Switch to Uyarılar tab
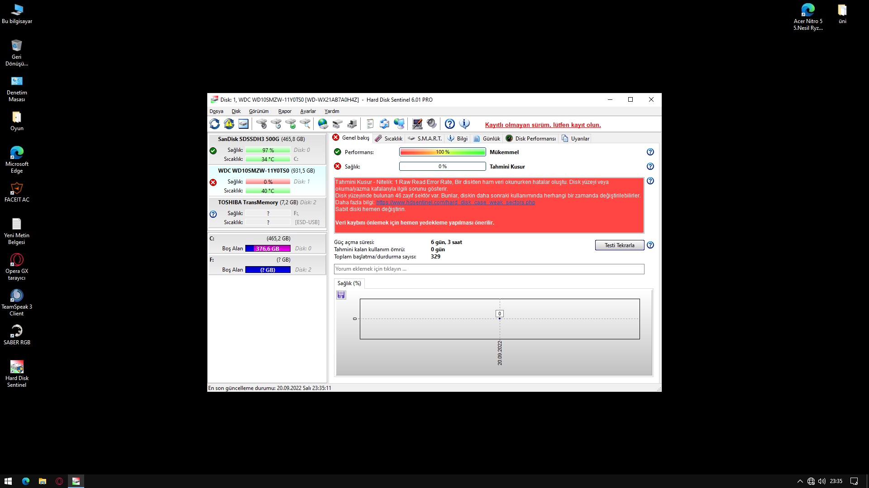The image size is (869, 488). (x=576, y=139)
